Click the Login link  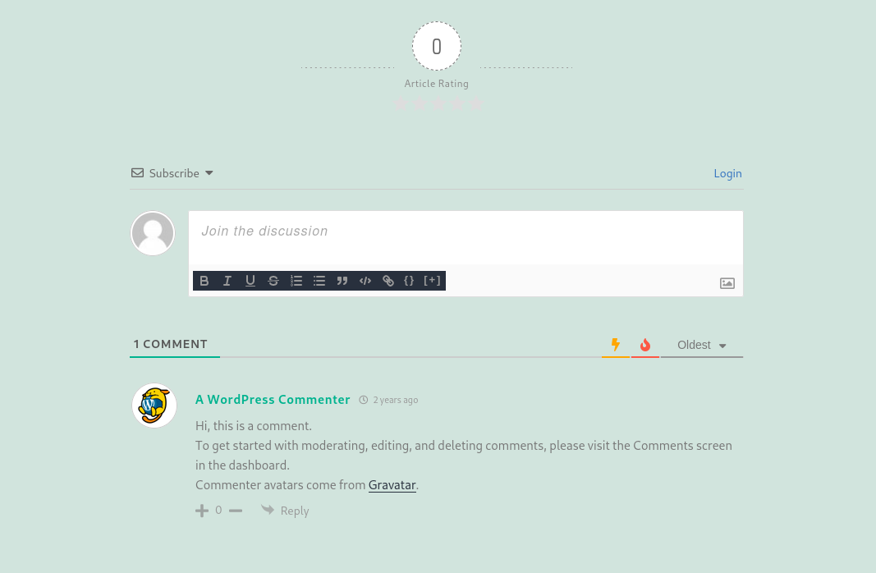click(x=727, y=173)
